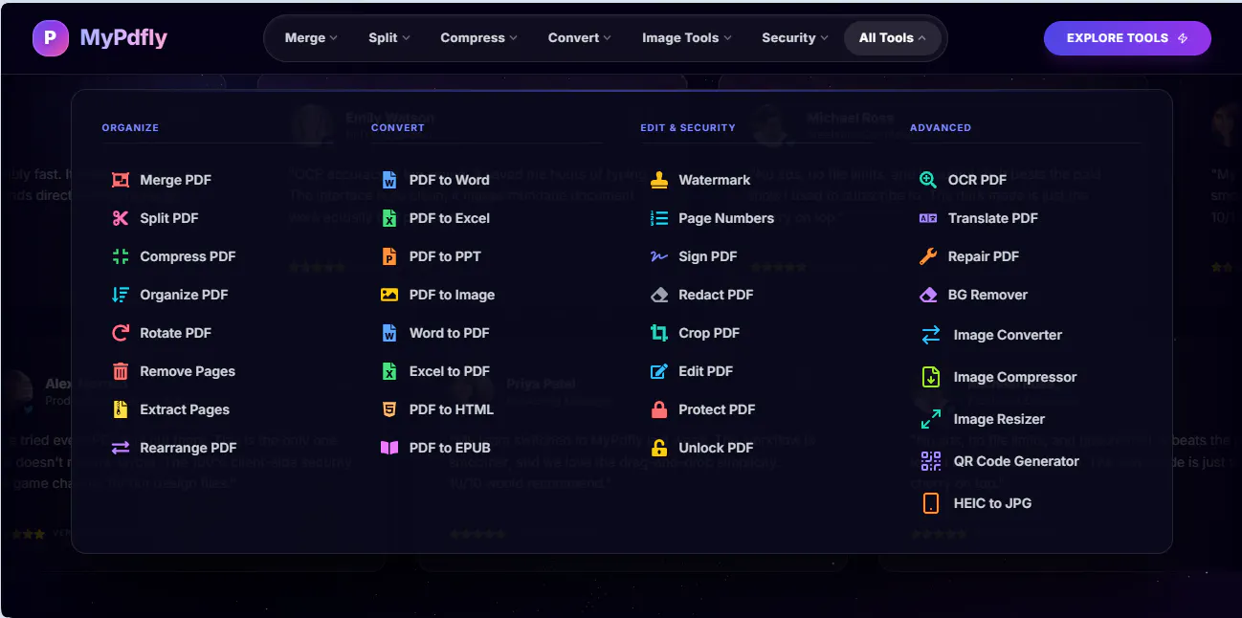Click the Explore Tools button
The width and height of the screenshot is (1242, 618).
(x=1127, y=38)
